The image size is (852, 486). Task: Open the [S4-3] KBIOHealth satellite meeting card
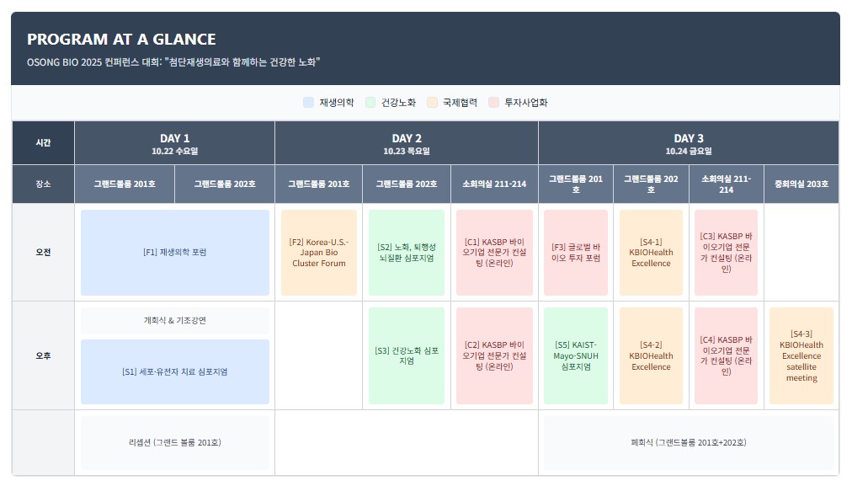pyautogui.click(x=801, y=355)
